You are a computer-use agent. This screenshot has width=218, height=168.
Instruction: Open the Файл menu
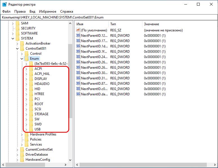click(6, 11)
